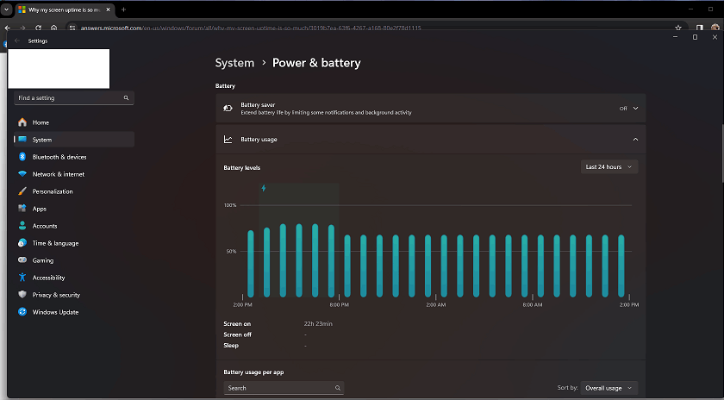724x400 pixels.
Task: Click the page scrollbar thumb
Action: coord(721,153)
